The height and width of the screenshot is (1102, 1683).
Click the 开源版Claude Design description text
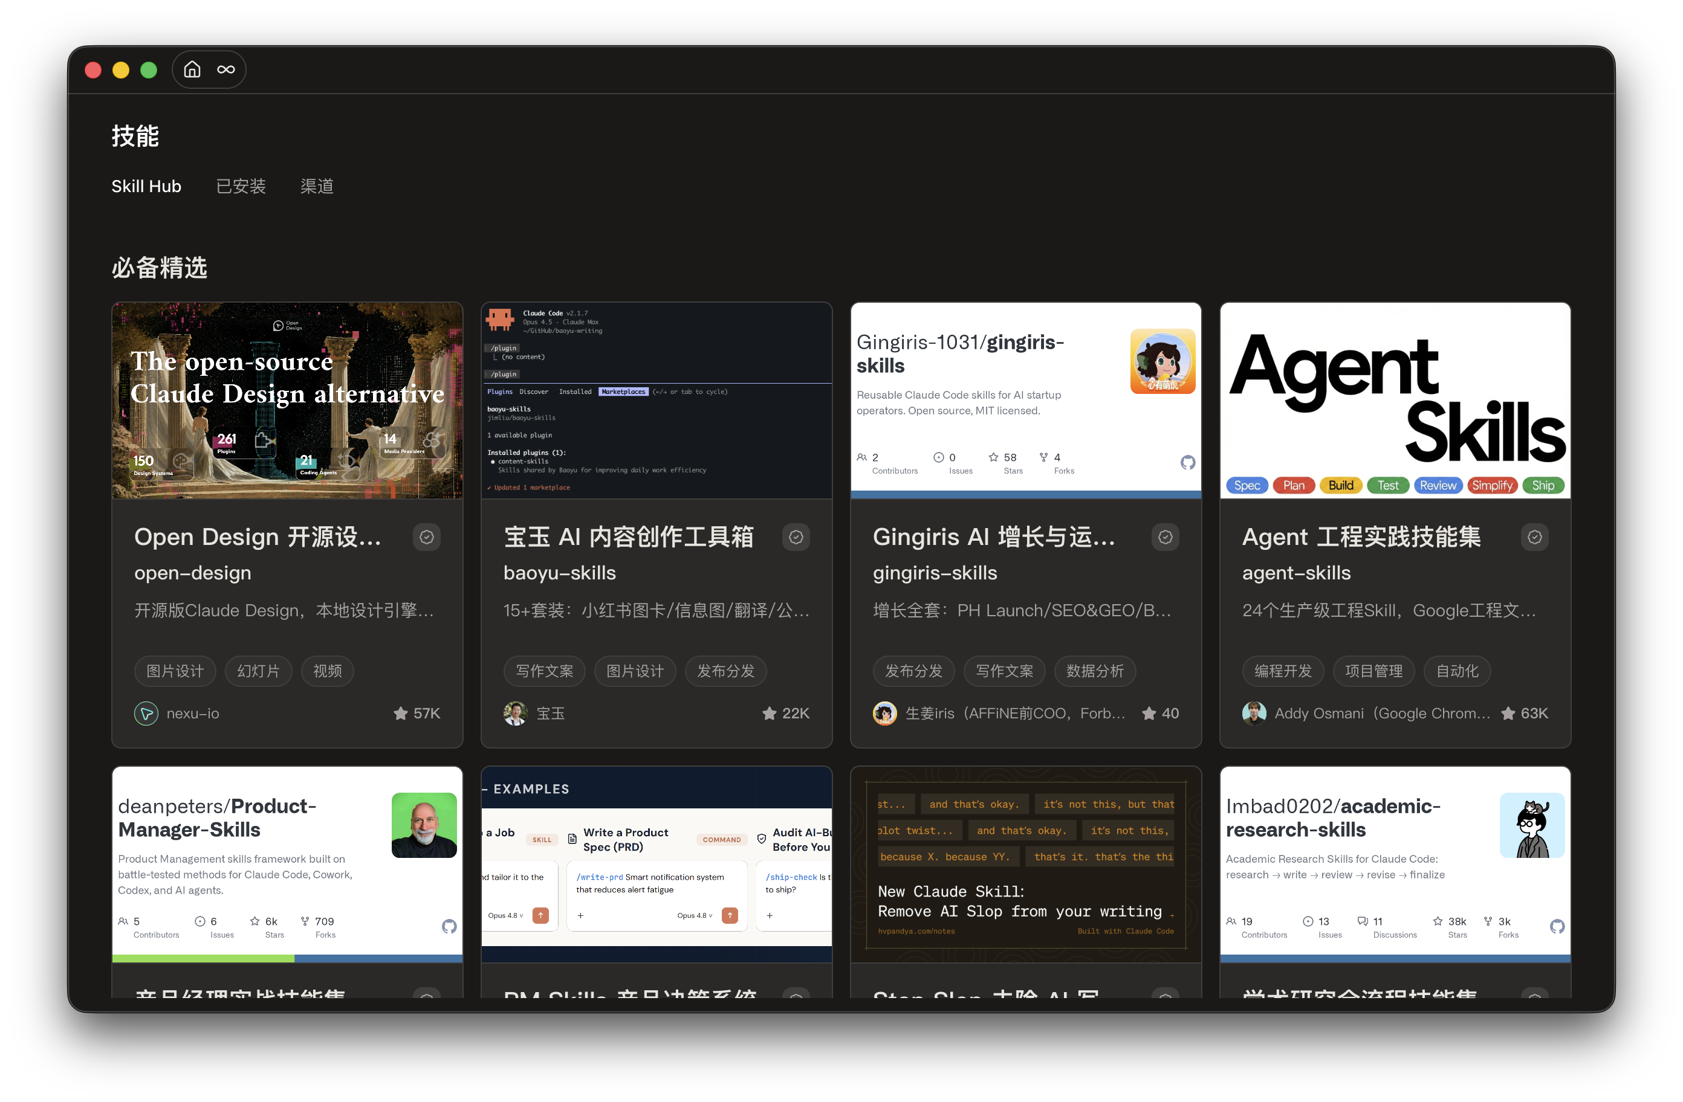coord(284,610)
